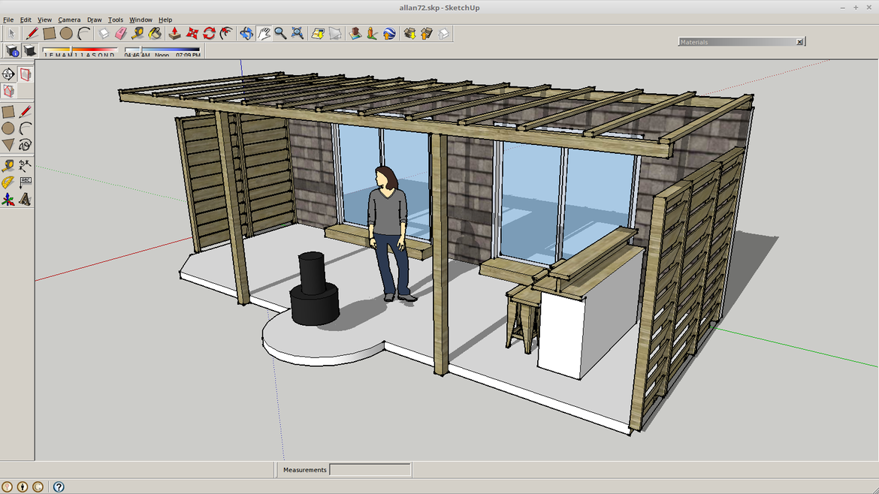The height and width of the screenshot is (494, 879).
Task: Choose the Orbit camera tool
Action: pyautogui.click(x=246, y=33)
